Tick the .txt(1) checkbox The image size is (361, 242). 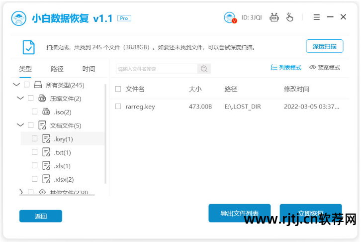pyautogui.click(x=34, y=152)
